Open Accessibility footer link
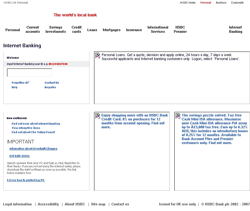The width and height of the screenshot is (250, 211). [48, 204]
